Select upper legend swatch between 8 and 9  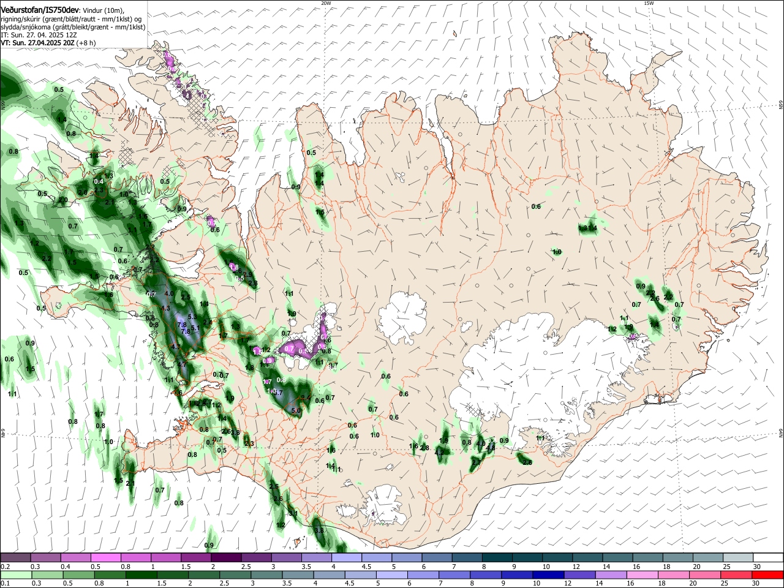click(x=497, y=557)
